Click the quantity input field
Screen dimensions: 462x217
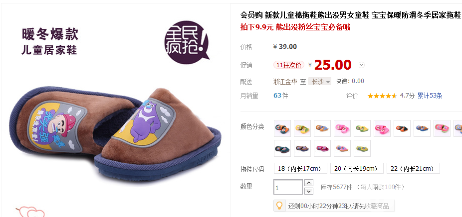point(288,187)
